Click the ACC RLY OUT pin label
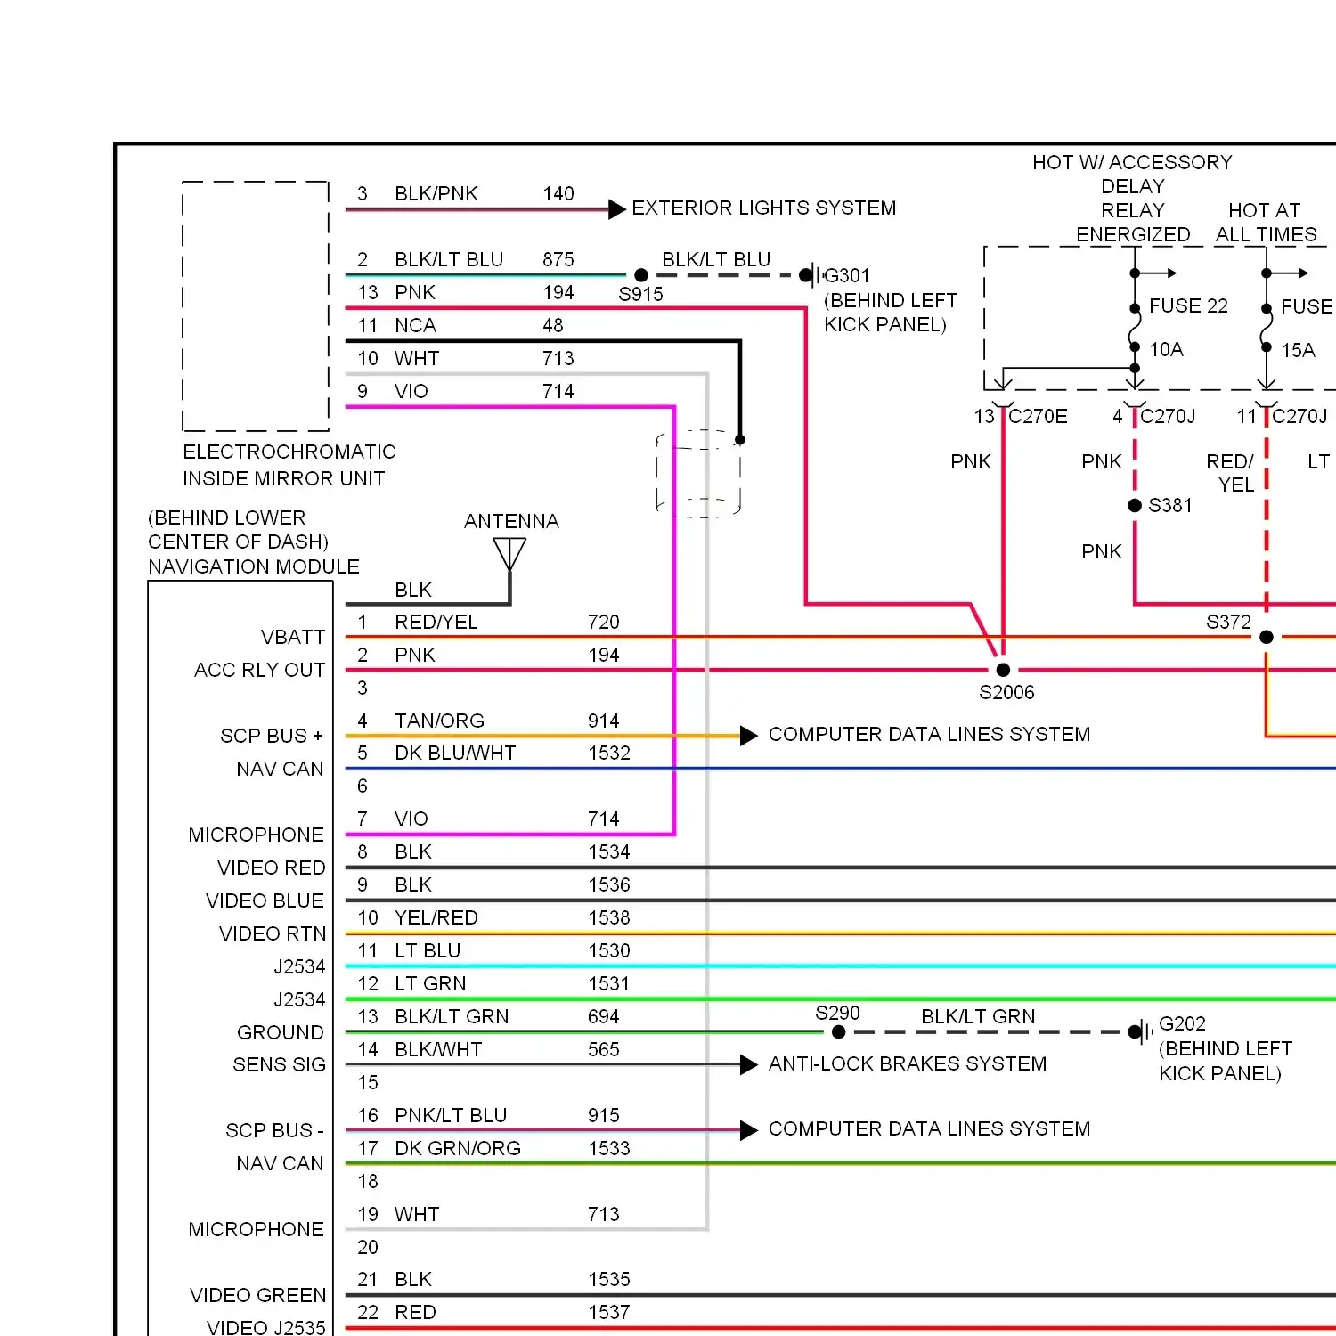The image size is (1336, 1336). (260, 670)
